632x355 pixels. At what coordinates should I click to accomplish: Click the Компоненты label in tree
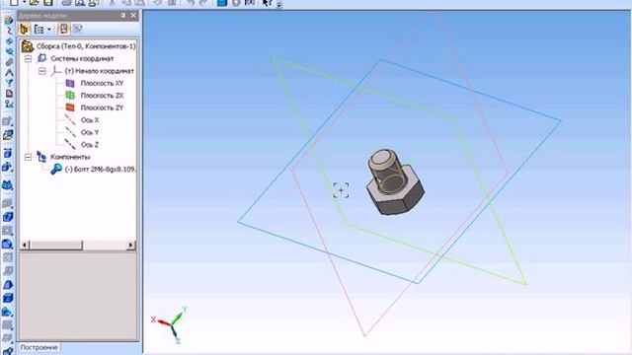[x=70, y=157]
